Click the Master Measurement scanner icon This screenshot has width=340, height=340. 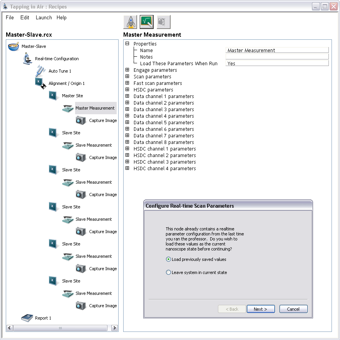coord(68,108)
